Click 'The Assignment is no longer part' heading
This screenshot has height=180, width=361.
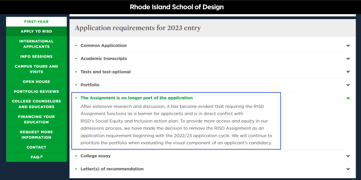pos(136,98)
